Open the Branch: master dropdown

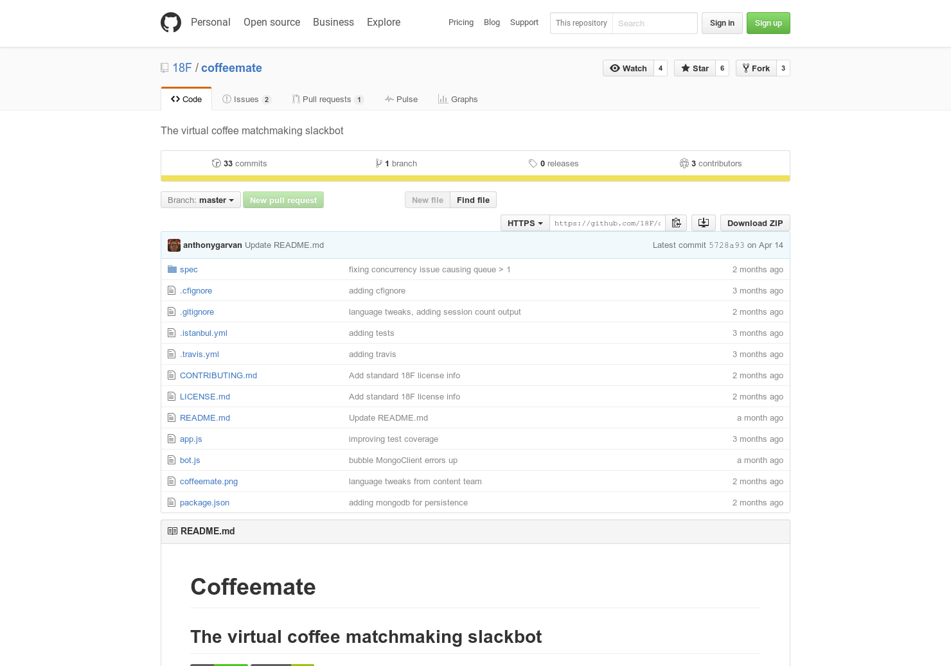click(x=200, y=200)
